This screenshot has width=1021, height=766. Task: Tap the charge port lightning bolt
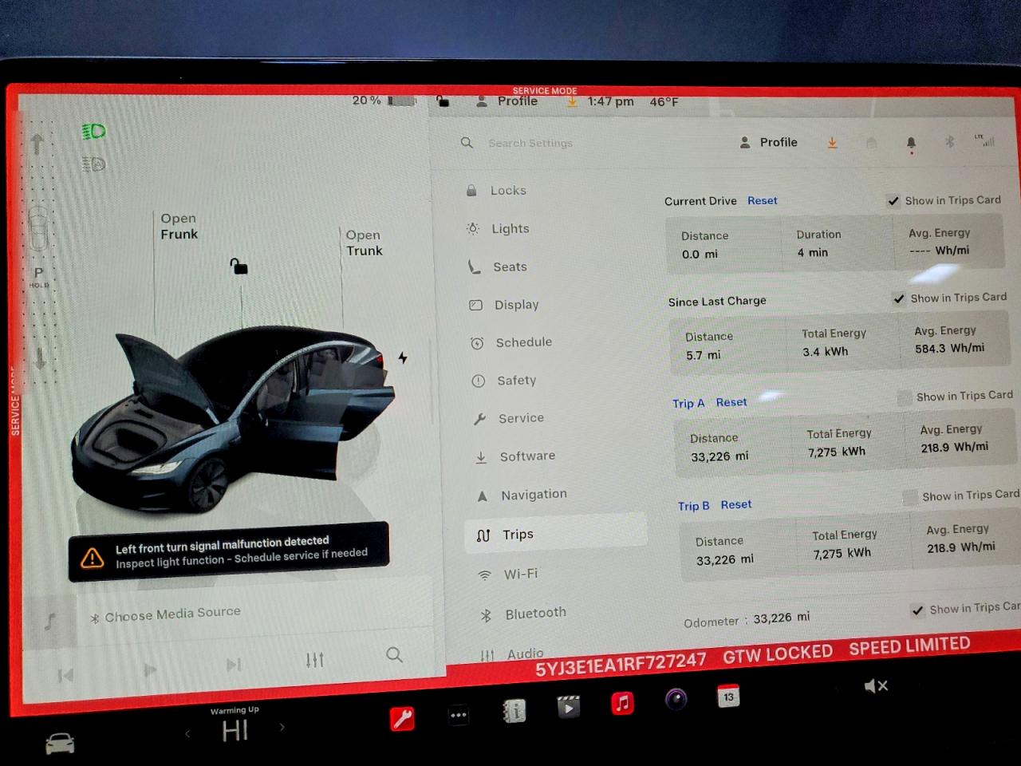pos(403,357)
